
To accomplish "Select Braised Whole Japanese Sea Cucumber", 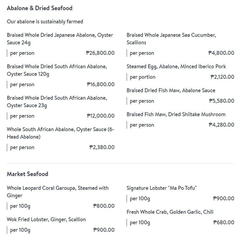I will 171,39.
